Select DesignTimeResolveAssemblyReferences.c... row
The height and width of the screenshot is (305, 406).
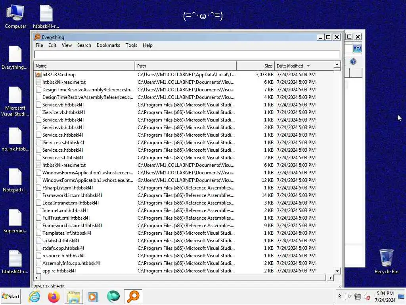[184, 97]
